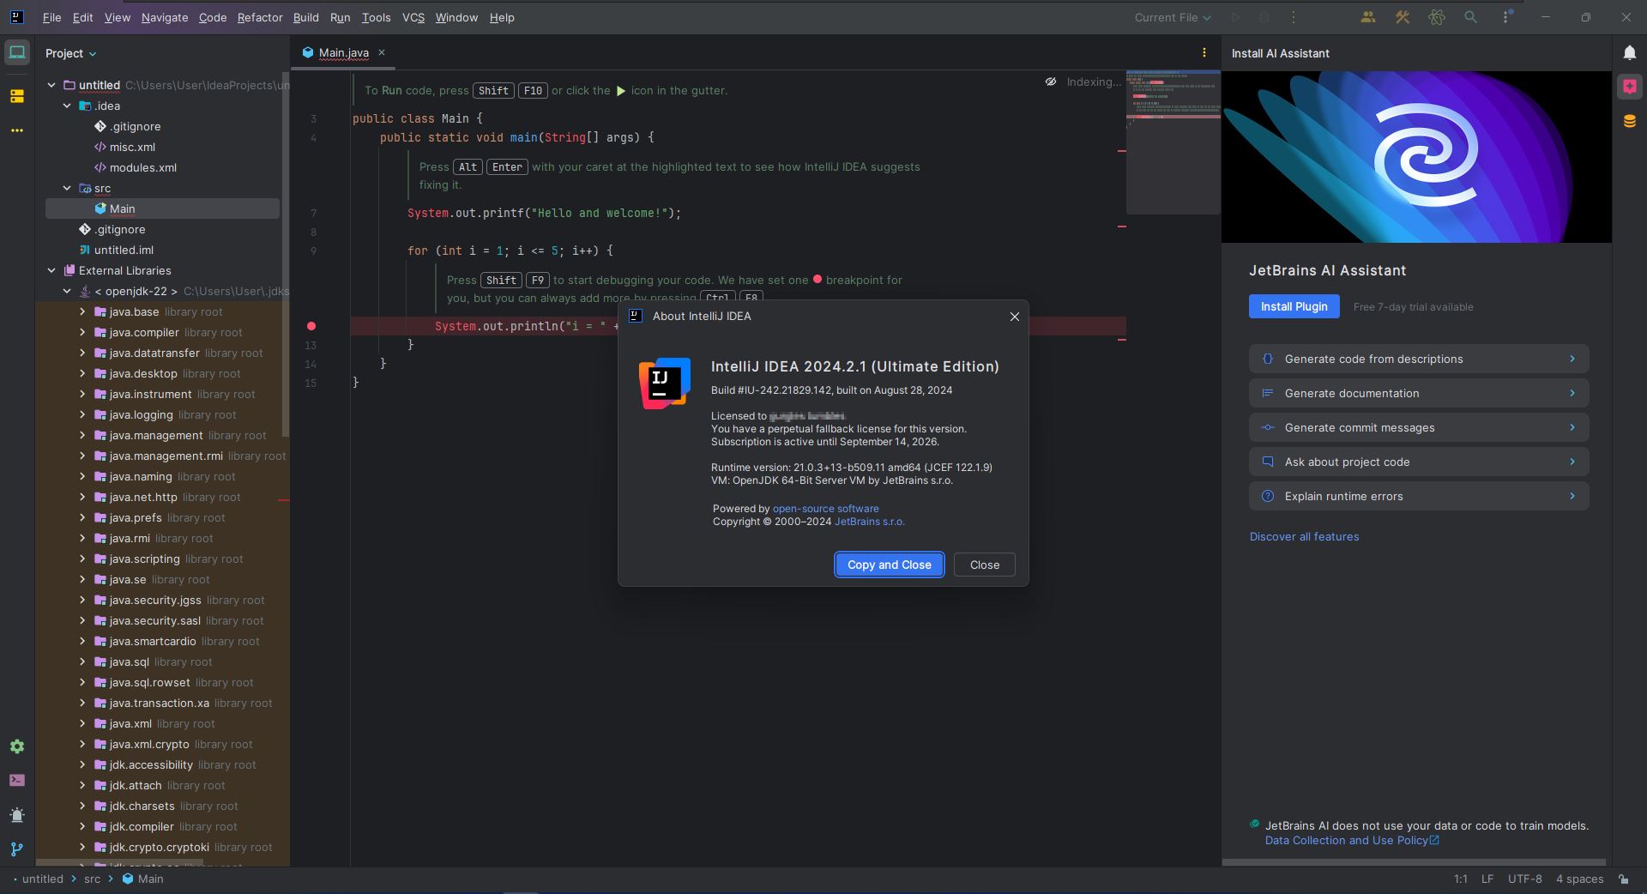Open the build tools hammer icon
This screenshot has width=1647, height=894.
(1403, 17)
